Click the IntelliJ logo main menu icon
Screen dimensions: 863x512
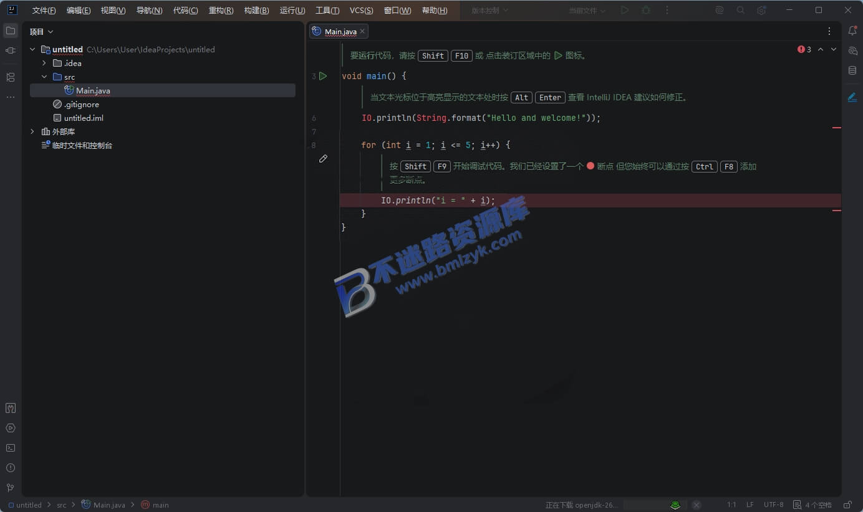click(x=12, y=10)
